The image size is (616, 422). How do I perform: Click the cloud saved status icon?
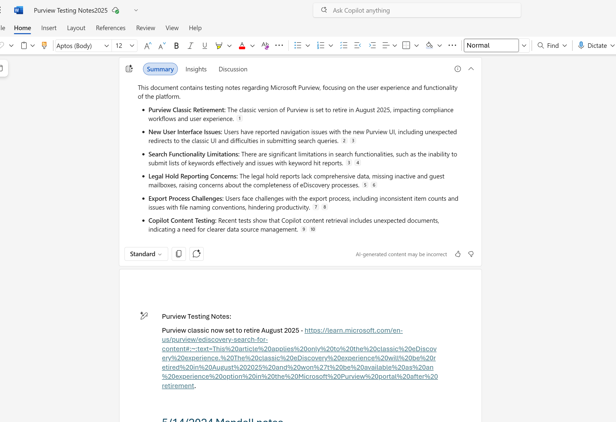[116, 10]
